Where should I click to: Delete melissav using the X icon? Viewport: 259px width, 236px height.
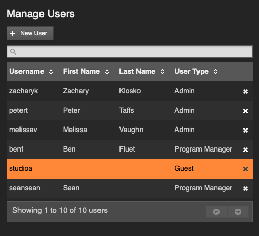click(x=245, y=130)
